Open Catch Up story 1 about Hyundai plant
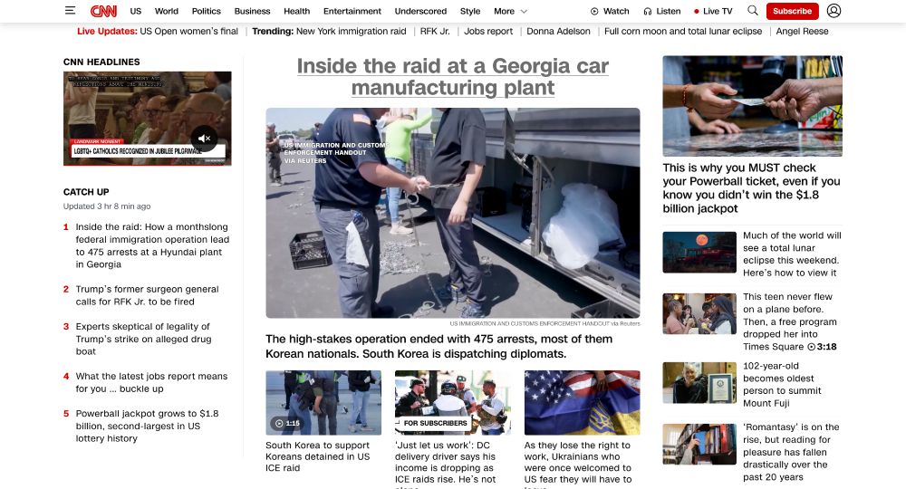906x489 pixels. coord(152,245)
